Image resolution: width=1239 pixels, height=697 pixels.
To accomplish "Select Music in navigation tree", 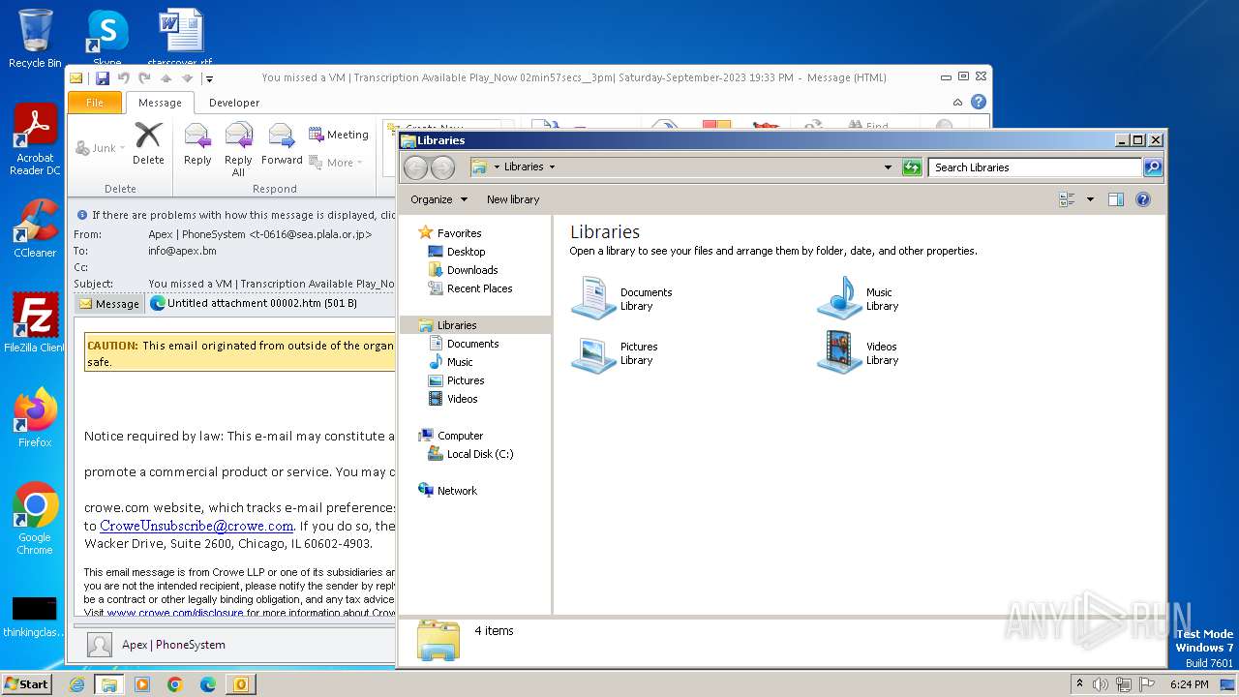I will tap(460, 362).
